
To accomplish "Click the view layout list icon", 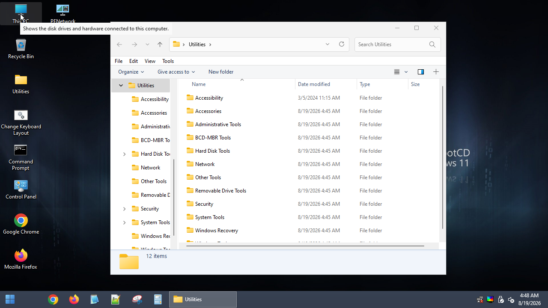I will (397, 72).
